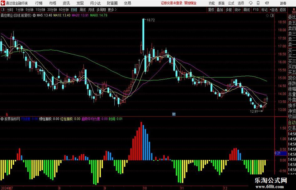Click the diamond icon above the chart
Screen dimensions: 296x190
[x=267, y=16]
